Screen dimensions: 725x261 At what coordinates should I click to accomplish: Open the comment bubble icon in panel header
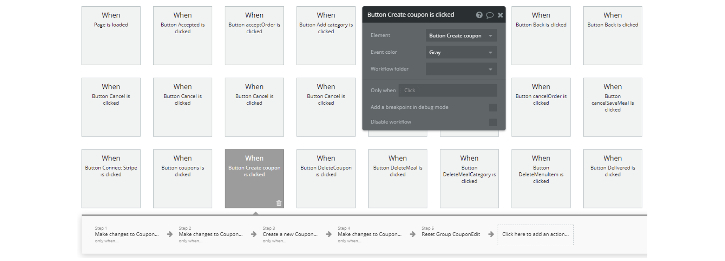coord(490,15)
